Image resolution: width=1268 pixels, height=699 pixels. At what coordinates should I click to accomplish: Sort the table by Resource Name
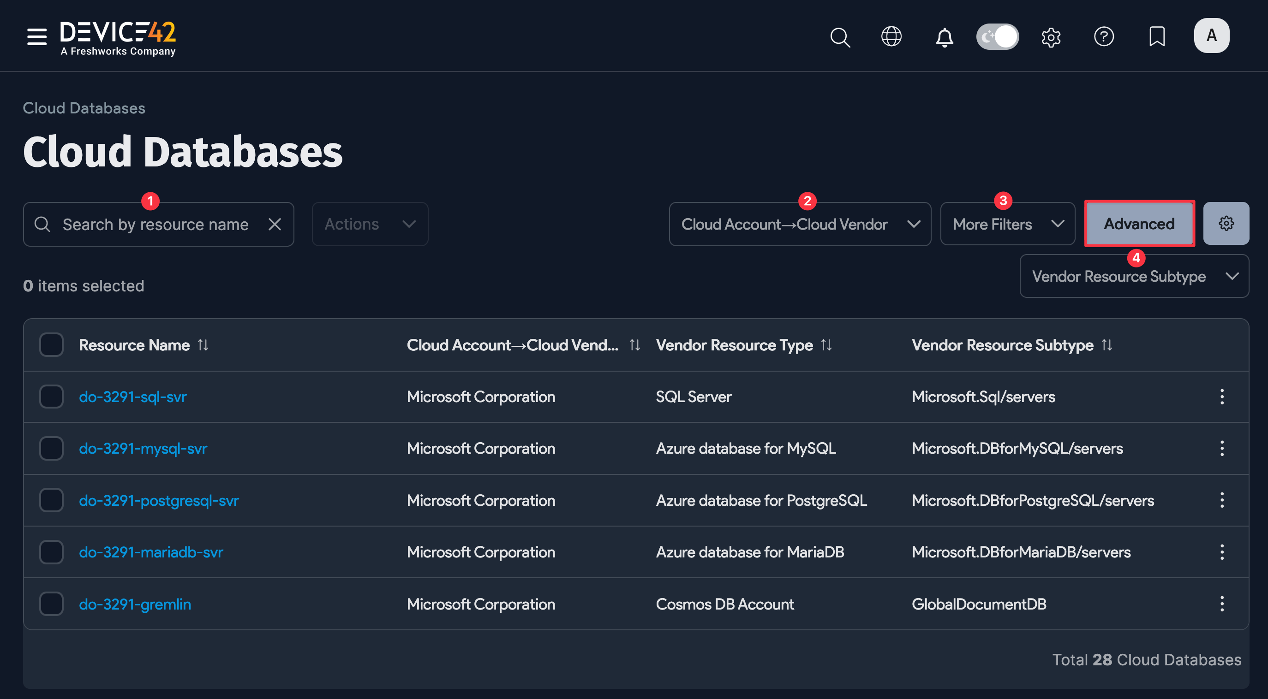point(203,345)
